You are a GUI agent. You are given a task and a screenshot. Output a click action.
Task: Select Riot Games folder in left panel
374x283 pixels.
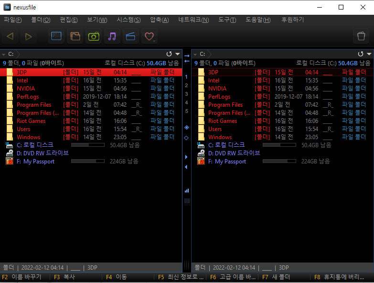[91, 121]
